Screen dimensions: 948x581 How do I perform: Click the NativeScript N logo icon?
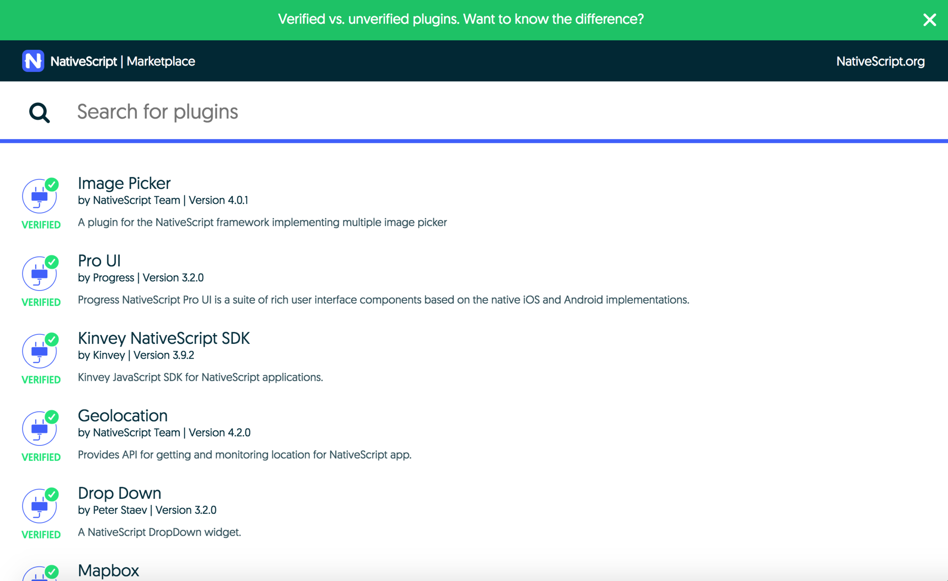(33, 61)
